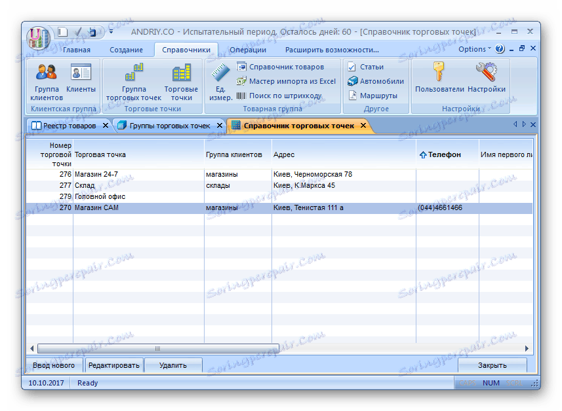Sort by Номер торговой точки header
This screenshot has height=411, width=562.
point(50,154)
